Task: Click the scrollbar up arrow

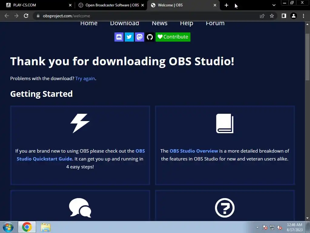Action: coord(307,24)
